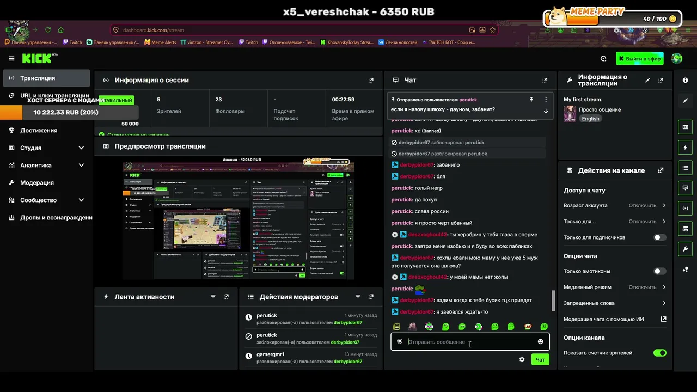The width and height of the screenshot is (697, 392).
Task: Expand the Аналитика sidebar section
Action: (x=46, y=165)
